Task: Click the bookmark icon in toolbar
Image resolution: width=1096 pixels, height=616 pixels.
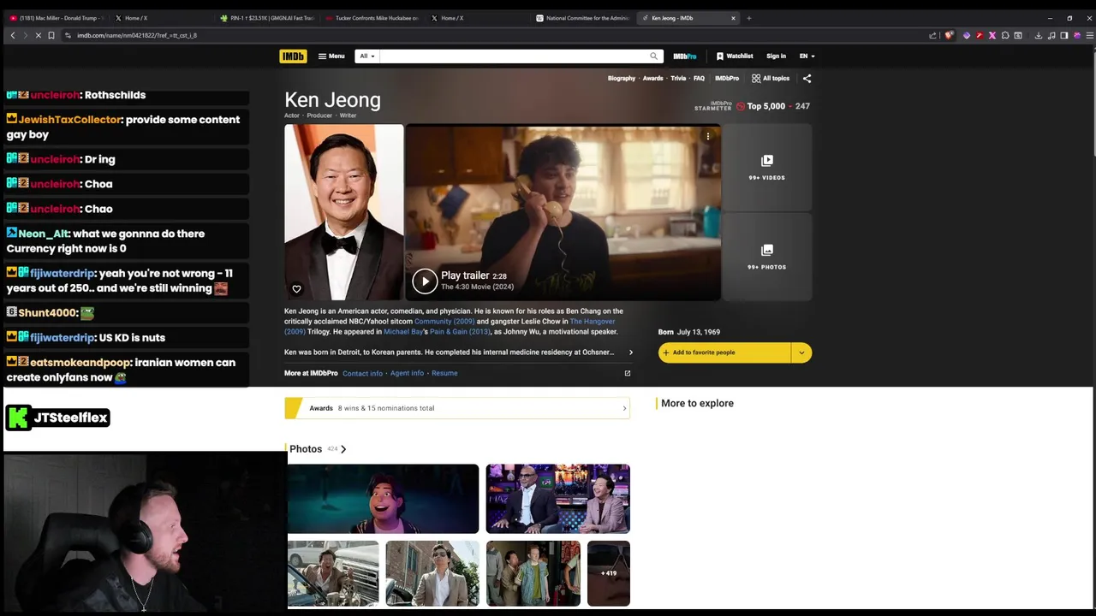Action: click(x=51, y=35)
